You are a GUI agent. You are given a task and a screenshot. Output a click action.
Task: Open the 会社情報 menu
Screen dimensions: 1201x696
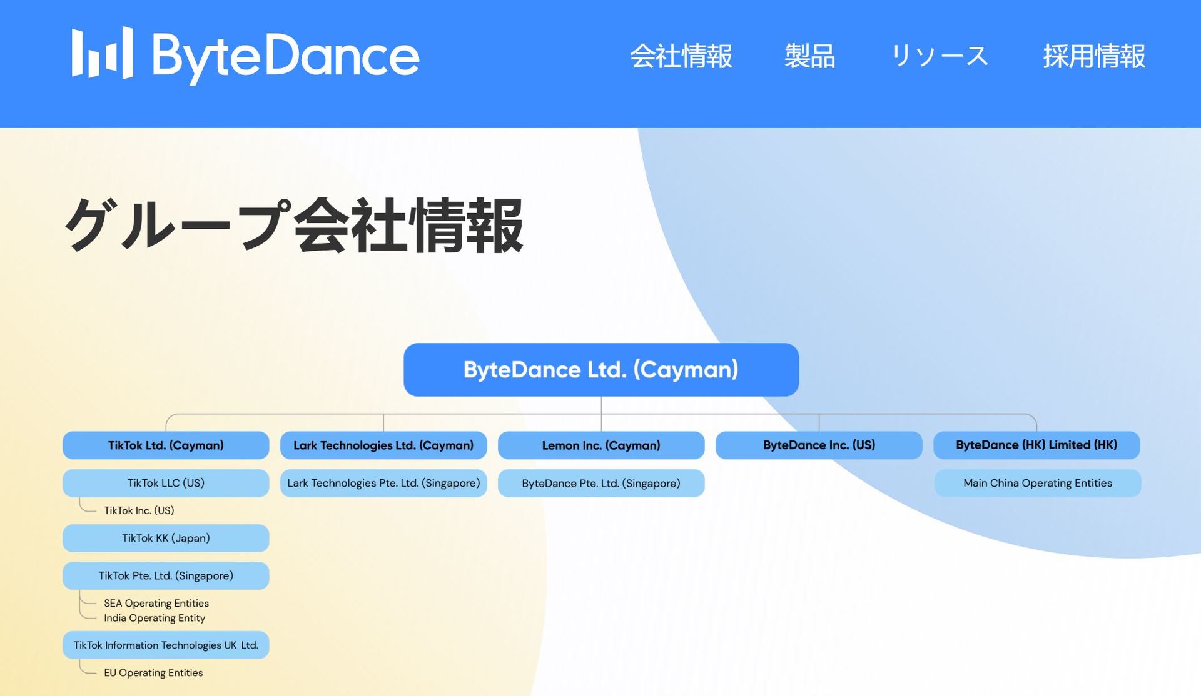click(x=681, y=56)
